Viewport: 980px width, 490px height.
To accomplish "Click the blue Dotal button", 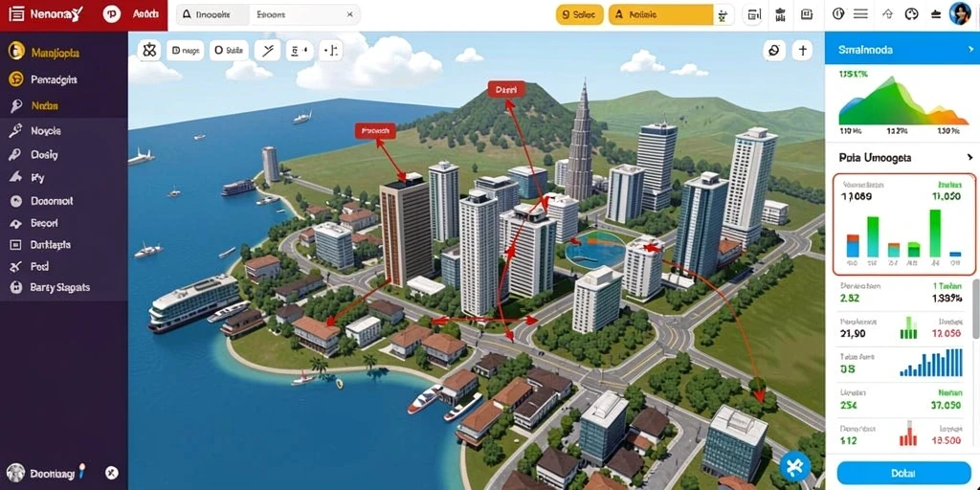I will (x=903, y=472).
